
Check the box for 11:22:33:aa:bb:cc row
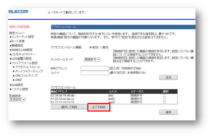(x=164, y=99)
